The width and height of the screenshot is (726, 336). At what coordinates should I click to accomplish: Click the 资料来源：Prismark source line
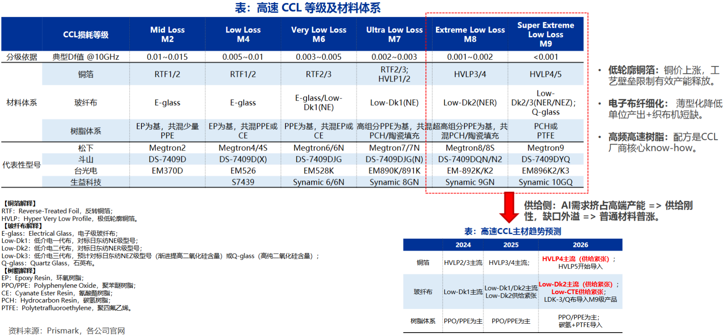[x=67, y=331]
